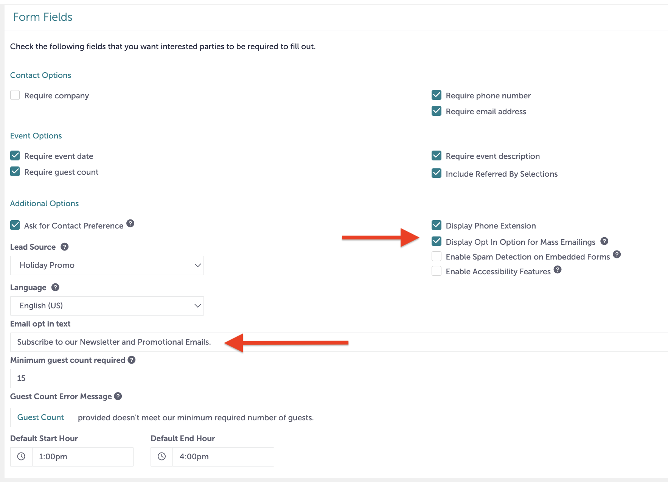Viewport: 668px width, 482px height.
Task: View help for Display Opt In Option
Action: [x=604, y=241]
